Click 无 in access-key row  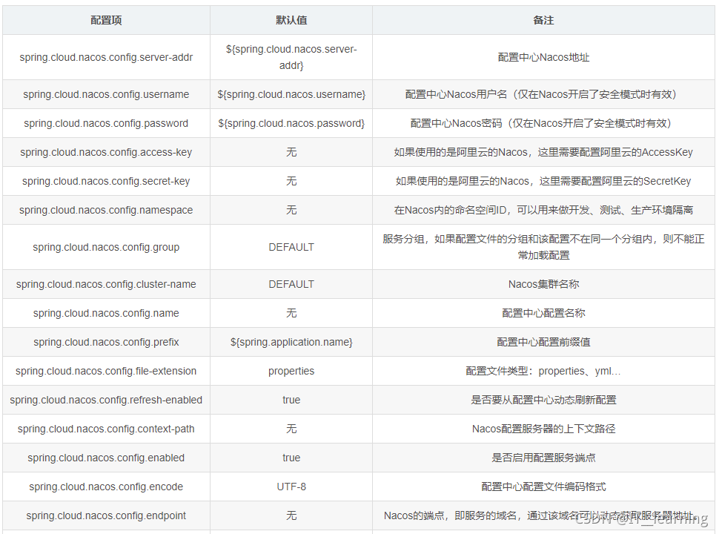coord(291,152)
